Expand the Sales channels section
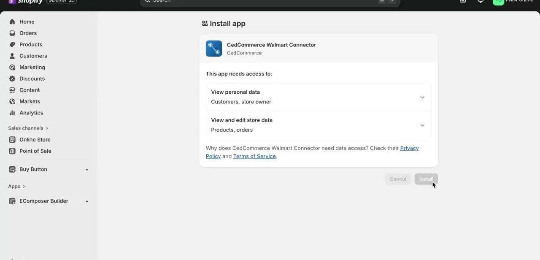Screen dimensions: 540x260 click(x=28, y=128)
